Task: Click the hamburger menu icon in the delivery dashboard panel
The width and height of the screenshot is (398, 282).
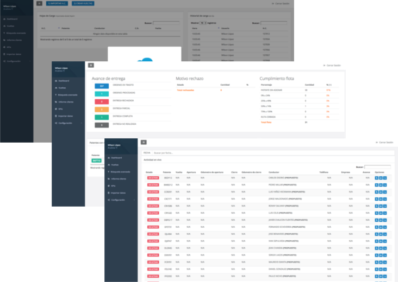Action: pos(91,65)
